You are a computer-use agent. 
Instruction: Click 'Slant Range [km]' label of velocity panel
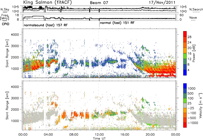coord(7,106)
